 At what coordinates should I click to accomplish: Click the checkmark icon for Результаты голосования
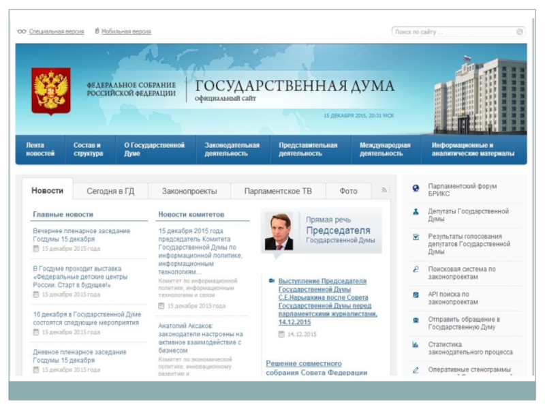tap(416, 237)
